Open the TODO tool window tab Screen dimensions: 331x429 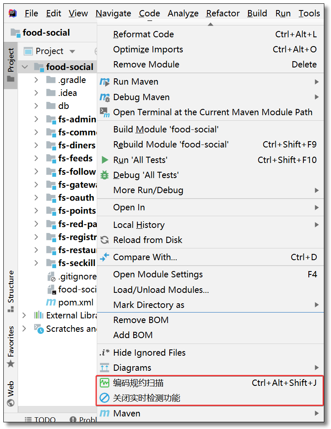click(40, 420)
